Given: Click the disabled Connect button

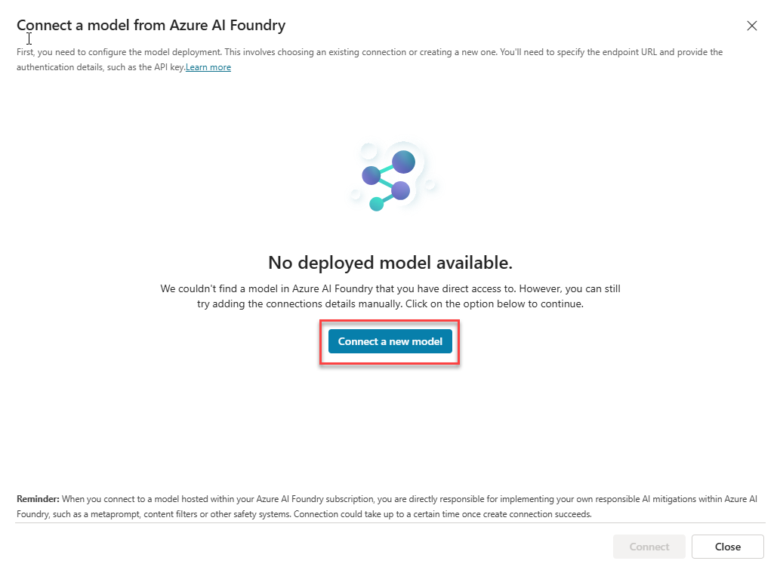Looking at the screenshot, I should click(649, 547).
